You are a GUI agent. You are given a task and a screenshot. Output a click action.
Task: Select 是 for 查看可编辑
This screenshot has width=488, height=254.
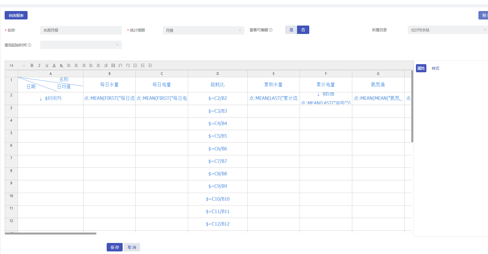(291, 30)
